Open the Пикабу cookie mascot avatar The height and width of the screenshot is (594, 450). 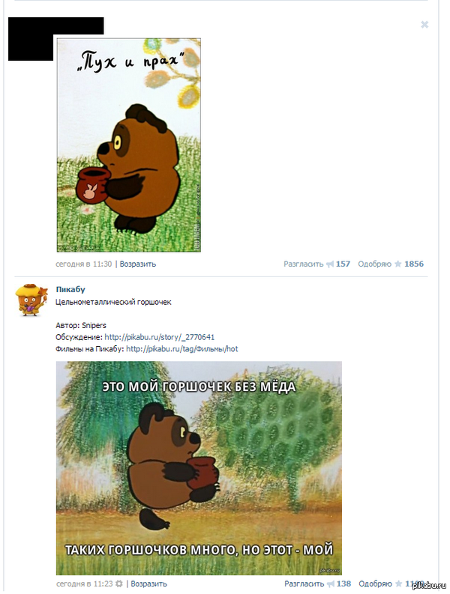(31, 300)
